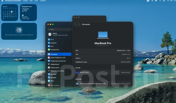
Task: Open Apple Intelligence и Siri settings
Action: pos(59,58)
